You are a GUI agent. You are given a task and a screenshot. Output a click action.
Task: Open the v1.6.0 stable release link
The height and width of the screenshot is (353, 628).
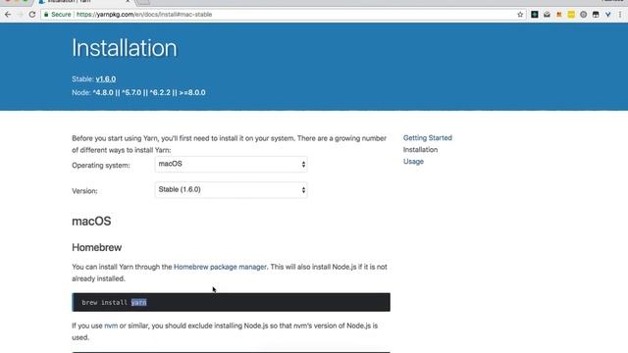[106, 79]
